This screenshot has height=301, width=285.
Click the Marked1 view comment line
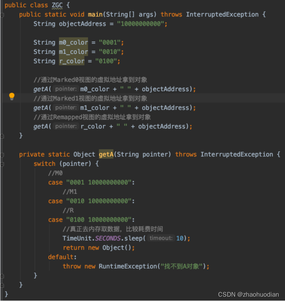click(x=90, y=98)
